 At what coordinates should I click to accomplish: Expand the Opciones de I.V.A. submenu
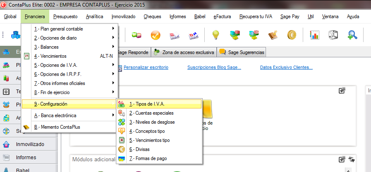pos(114,65)
